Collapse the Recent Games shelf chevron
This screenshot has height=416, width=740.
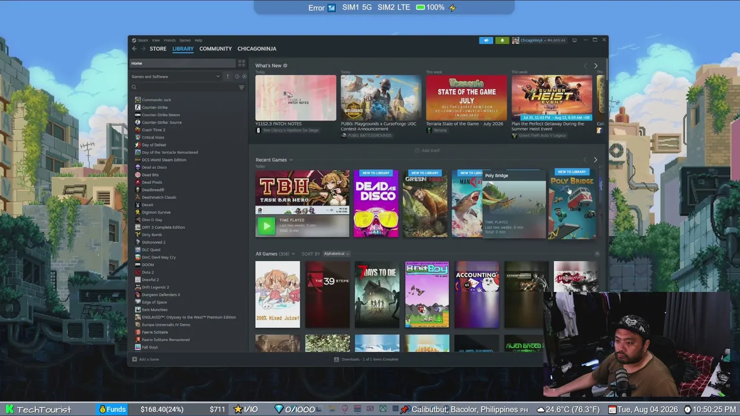coord(291,160)
